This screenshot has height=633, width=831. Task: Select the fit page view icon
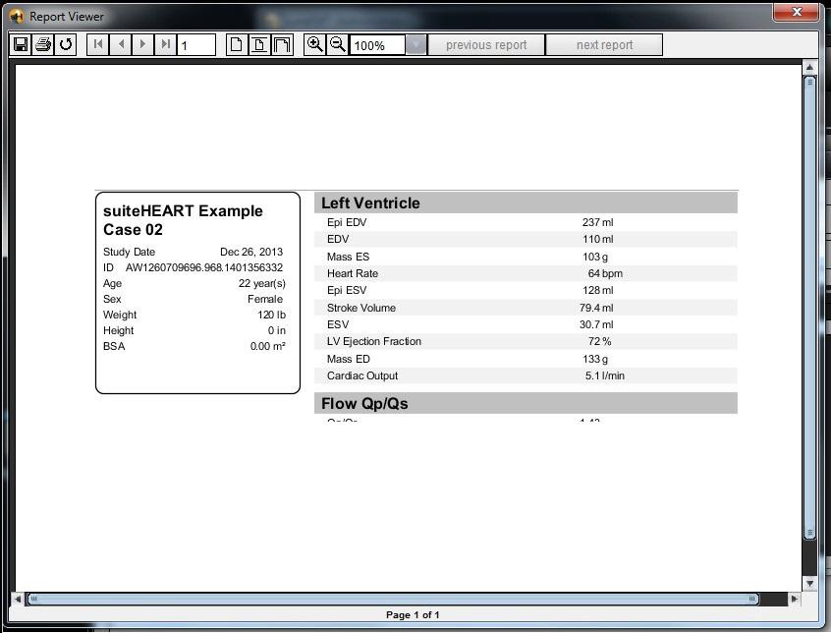[259, 44]
